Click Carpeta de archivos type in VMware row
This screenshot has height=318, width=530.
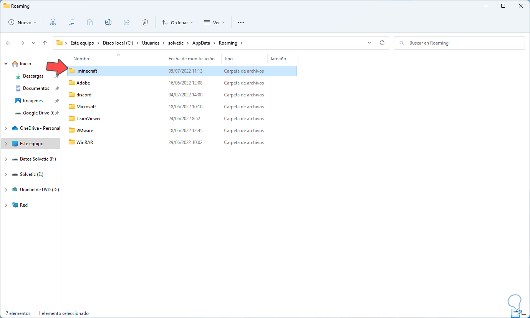click(x=244, y=131)
